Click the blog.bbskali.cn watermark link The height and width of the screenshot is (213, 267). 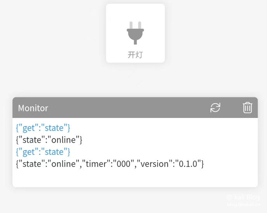tap(243, 204)
